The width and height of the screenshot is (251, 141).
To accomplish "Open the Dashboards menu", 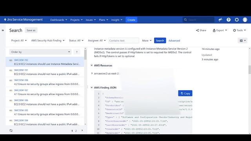I will 58,20.
